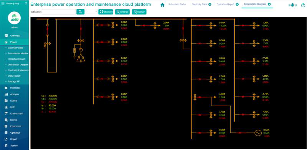Click the Fullscreen button
Screen dimensions: 307x150
[x=106, y=12]
